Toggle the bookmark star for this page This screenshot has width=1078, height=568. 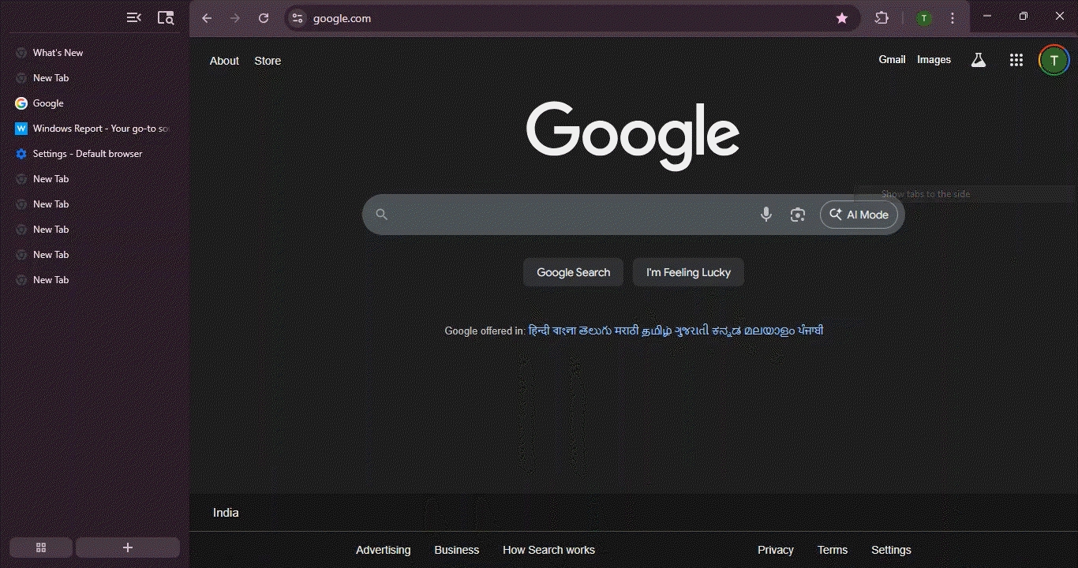(x=841, y=17)
